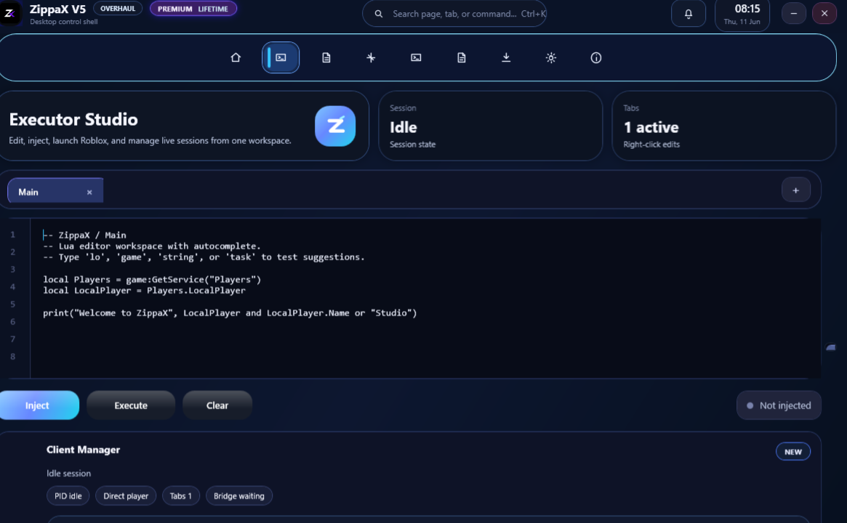Open the second document icon in navbar
Screen dimensions: 847x523
(462, 58)
